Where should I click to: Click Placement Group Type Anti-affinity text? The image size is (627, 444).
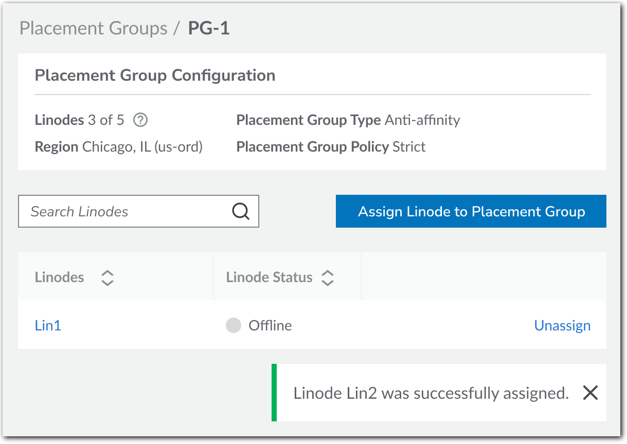click(348, 120)
